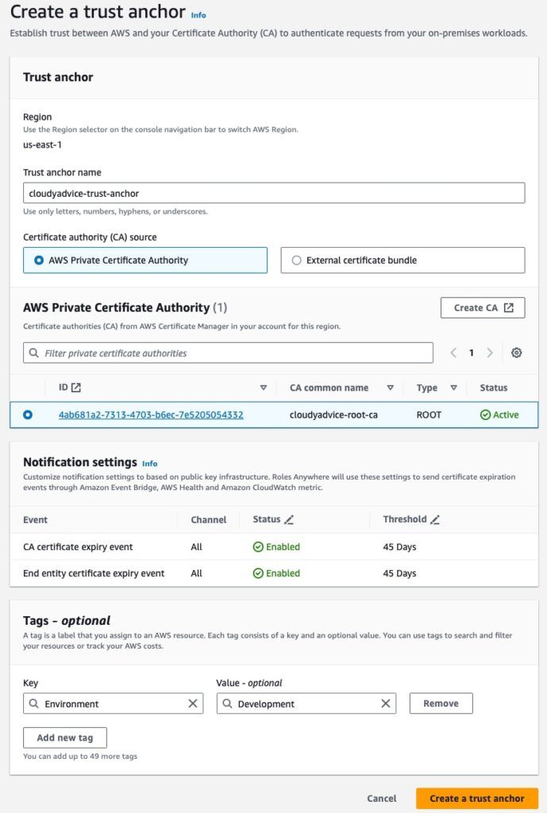Click the search magnifier in CA filter
The width and height of the screenshot is (547, 813).
pyautogui.click(x=33, y=353)
